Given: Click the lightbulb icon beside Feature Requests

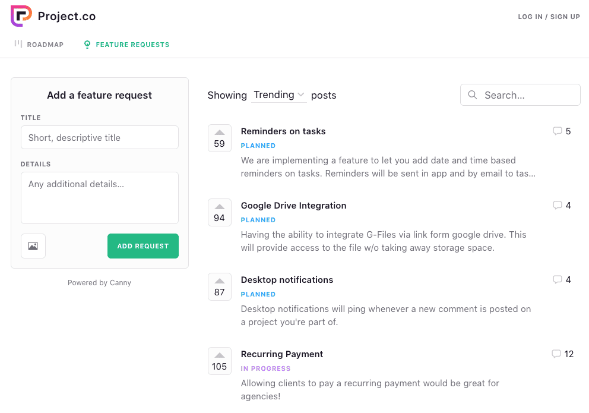Looking at the screenshot, I should tap(87, 45).
